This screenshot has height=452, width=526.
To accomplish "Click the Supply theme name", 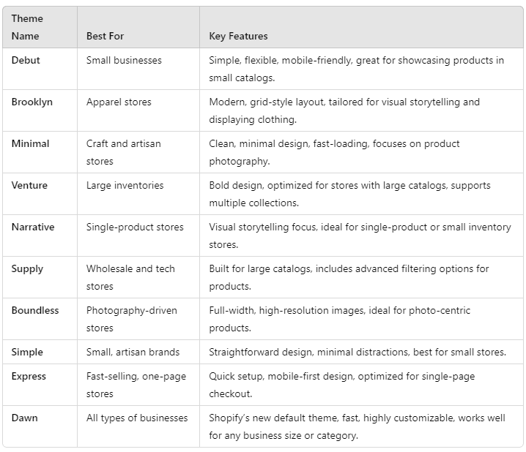I will (29, 268).
